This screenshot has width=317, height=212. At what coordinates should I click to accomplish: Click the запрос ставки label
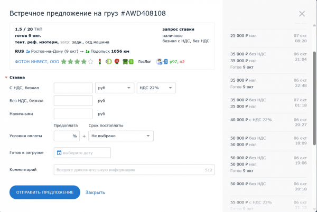click(x=179, y=29)
